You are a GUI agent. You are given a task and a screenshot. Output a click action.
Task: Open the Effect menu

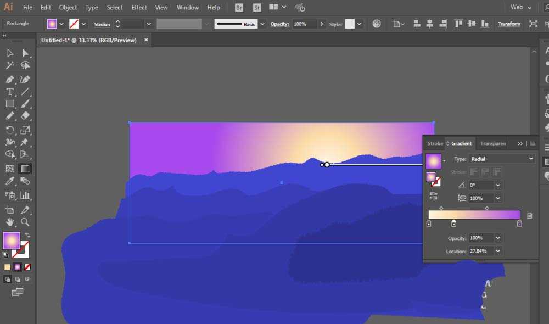pos(139,7)
